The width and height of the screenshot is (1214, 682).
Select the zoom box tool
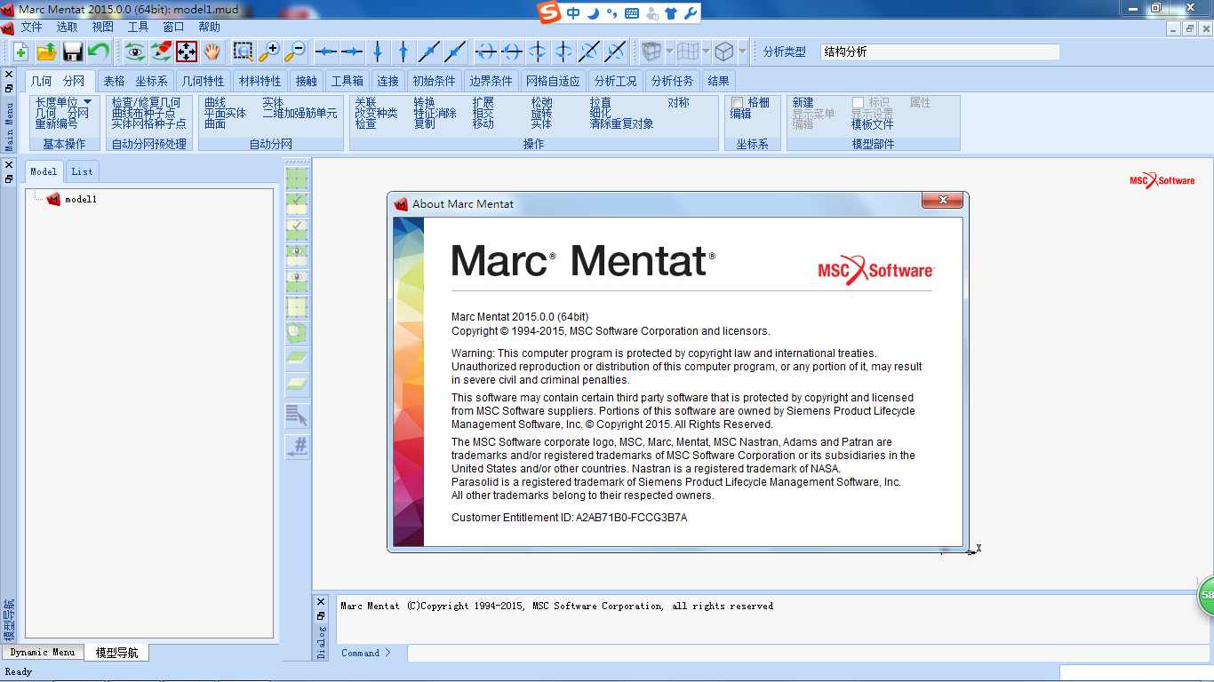[243, 52]
